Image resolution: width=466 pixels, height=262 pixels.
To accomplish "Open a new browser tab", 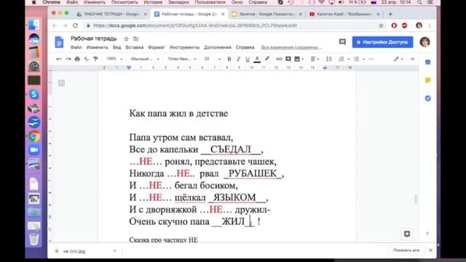I will pos(390,14).
